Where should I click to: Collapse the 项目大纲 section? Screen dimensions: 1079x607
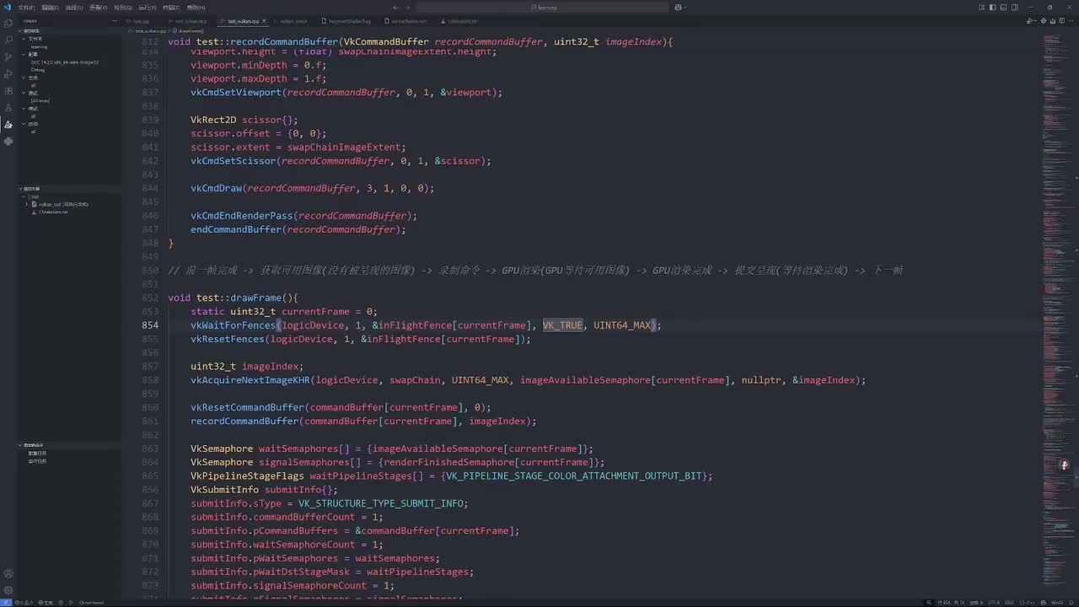tap(21, 189)
